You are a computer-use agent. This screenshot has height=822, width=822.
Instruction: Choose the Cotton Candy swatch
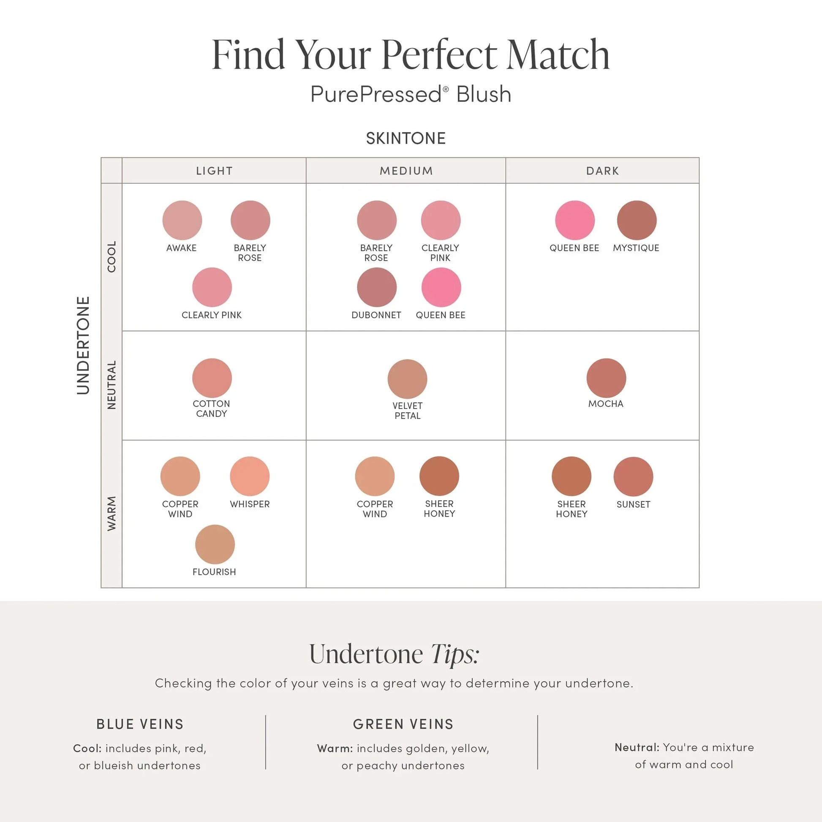point(212,378)
